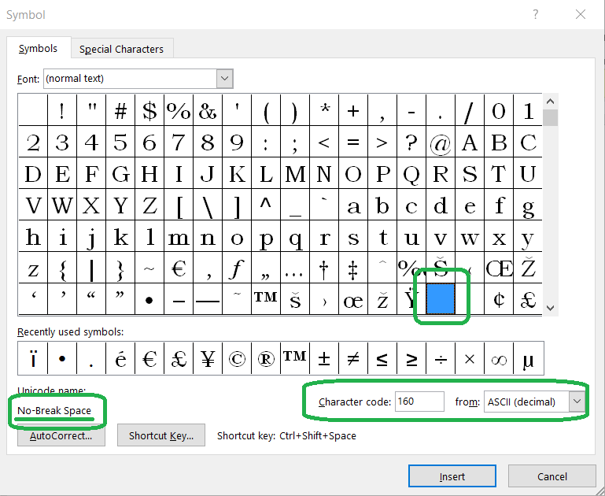Select the infinity symbol in recently used
605x496 pixels.
tap(499, 359)
